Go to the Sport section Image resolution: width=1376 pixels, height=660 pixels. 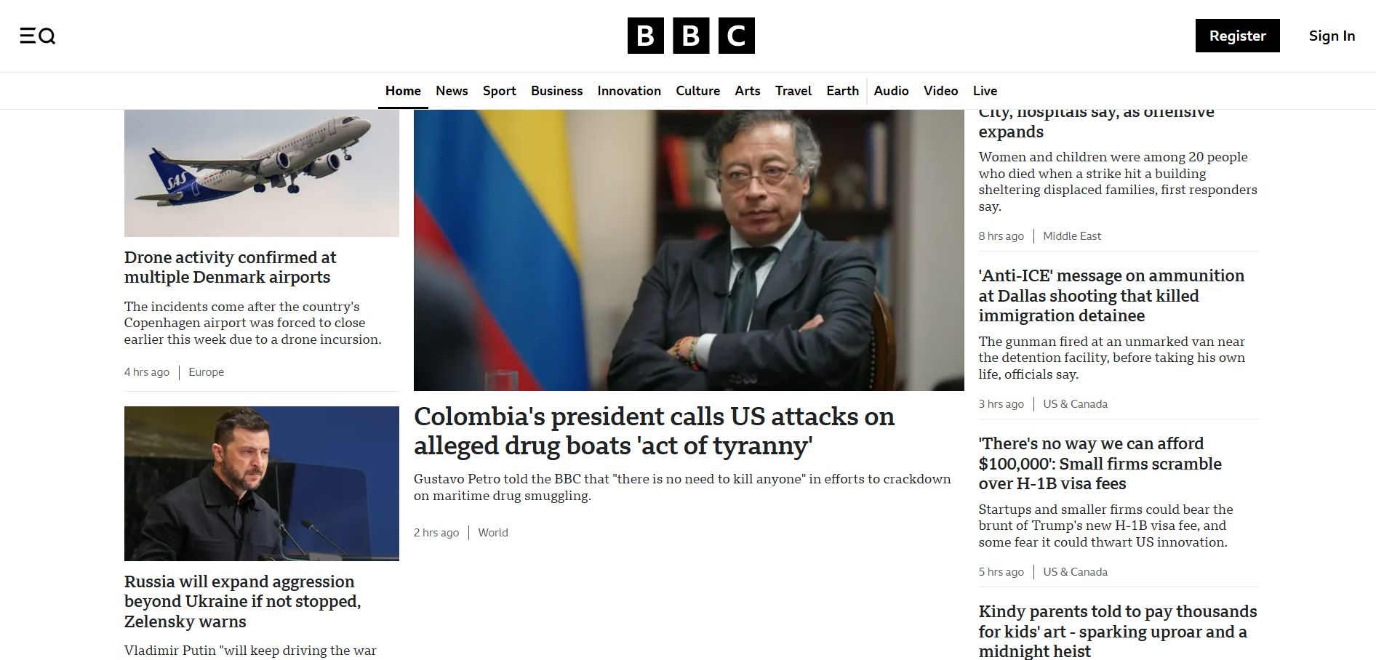pos(500,91)
